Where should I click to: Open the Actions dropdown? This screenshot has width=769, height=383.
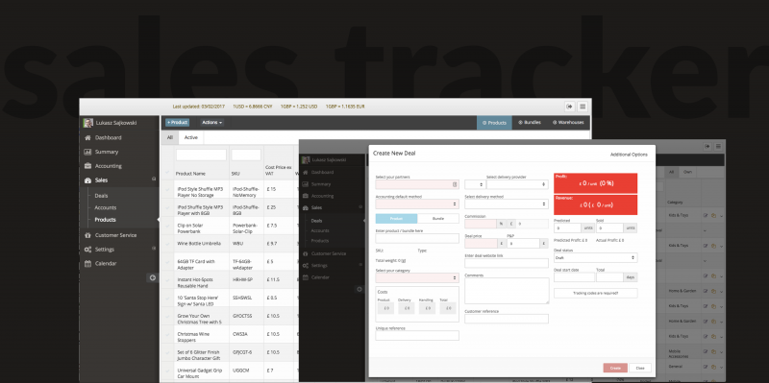(x=211, y=123)
